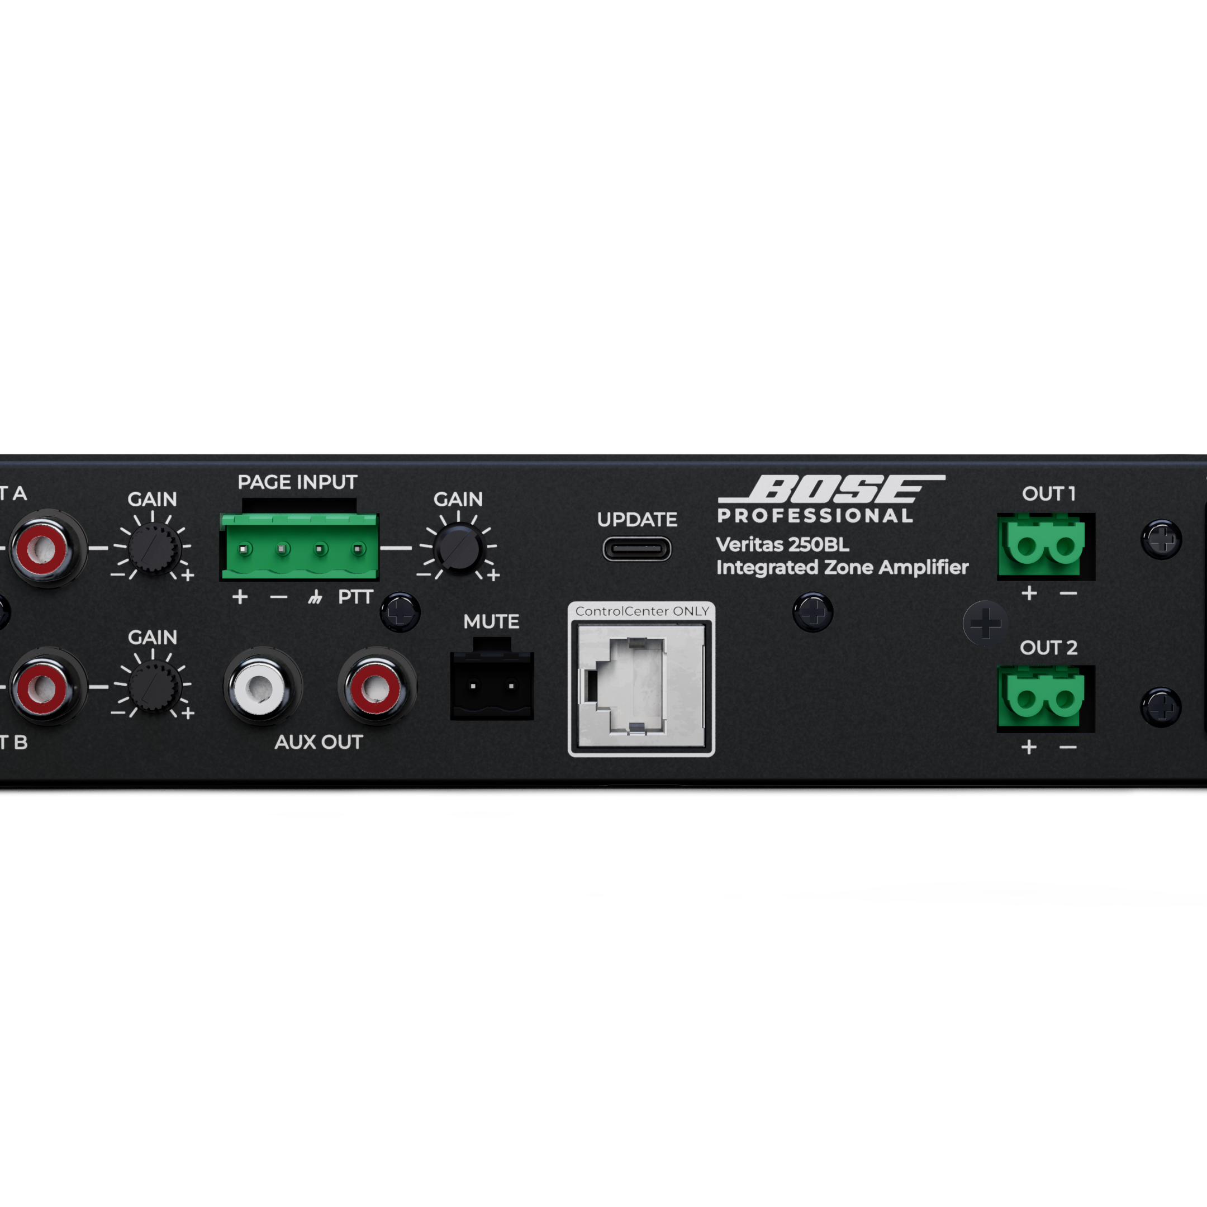This screenshot has height=1207, width=1207.
Task: Click the UPDATE label
Action: (x=636, y=520)
